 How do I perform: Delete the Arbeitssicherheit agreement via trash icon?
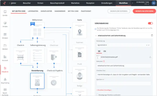[x=152, y=35]
